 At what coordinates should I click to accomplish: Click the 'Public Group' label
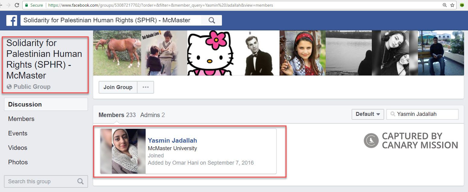tap(32, 87)
